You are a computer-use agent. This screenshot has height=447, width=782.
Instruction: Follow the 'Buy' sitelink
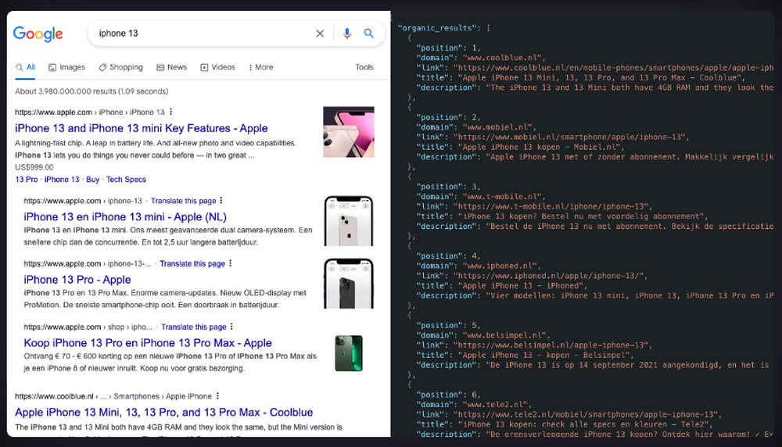tap(93, 180)
